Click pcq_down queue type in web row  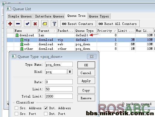pyautogui.click(x=83, y=44)
